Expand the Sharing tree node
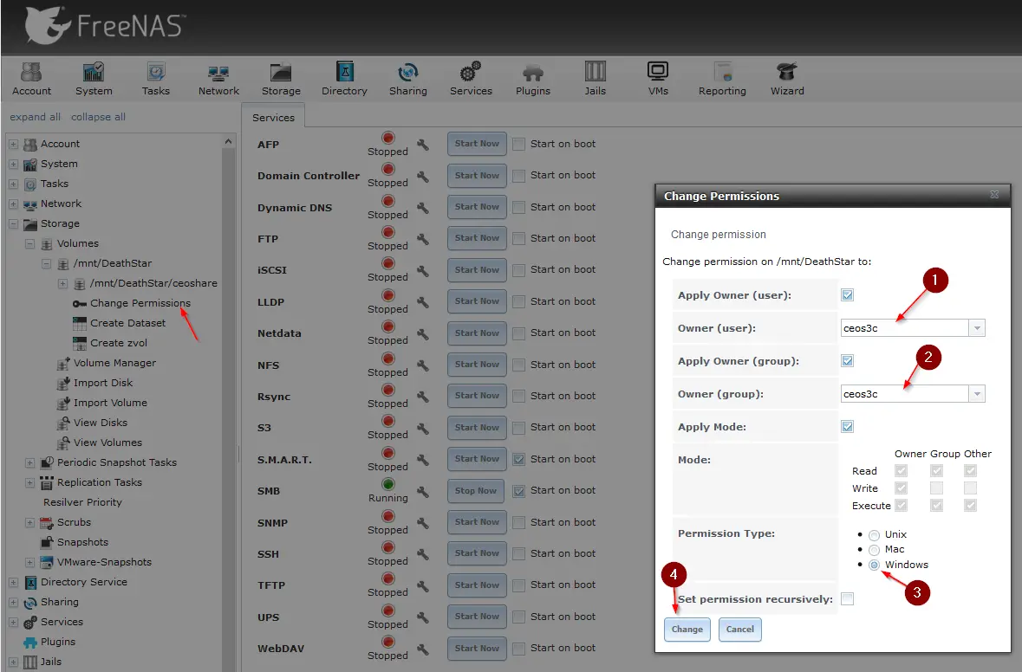 13,603
